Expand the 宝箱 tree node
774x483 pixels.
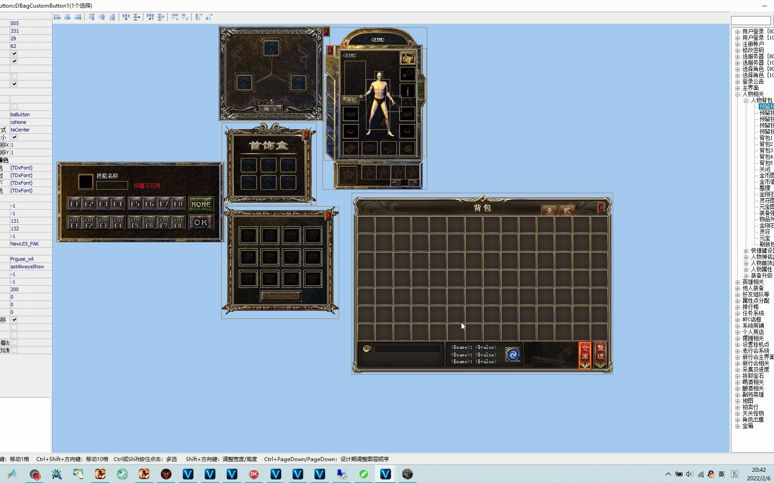[x=737, y=426]
